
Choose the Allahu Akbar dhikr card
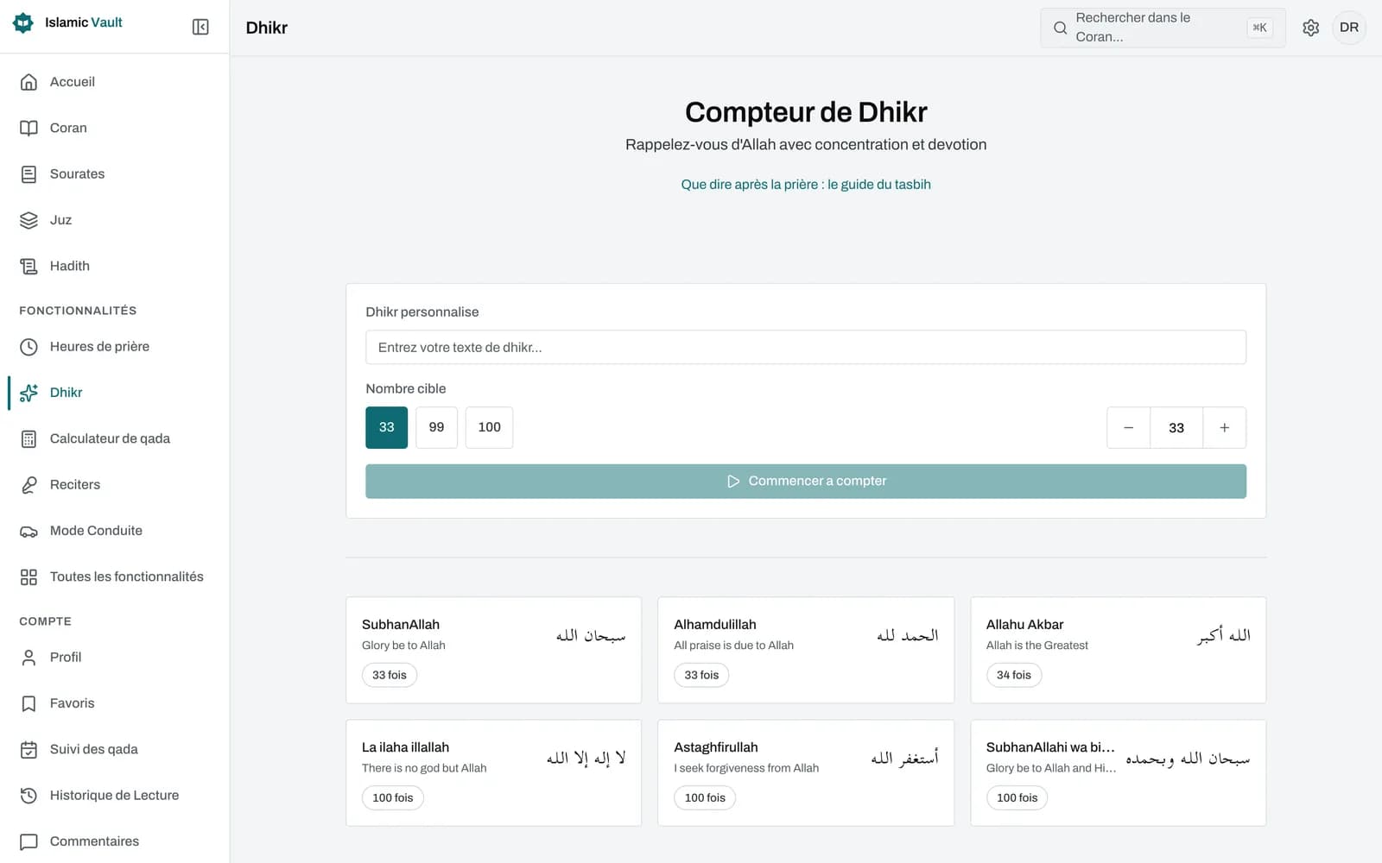click(1118, 650)
